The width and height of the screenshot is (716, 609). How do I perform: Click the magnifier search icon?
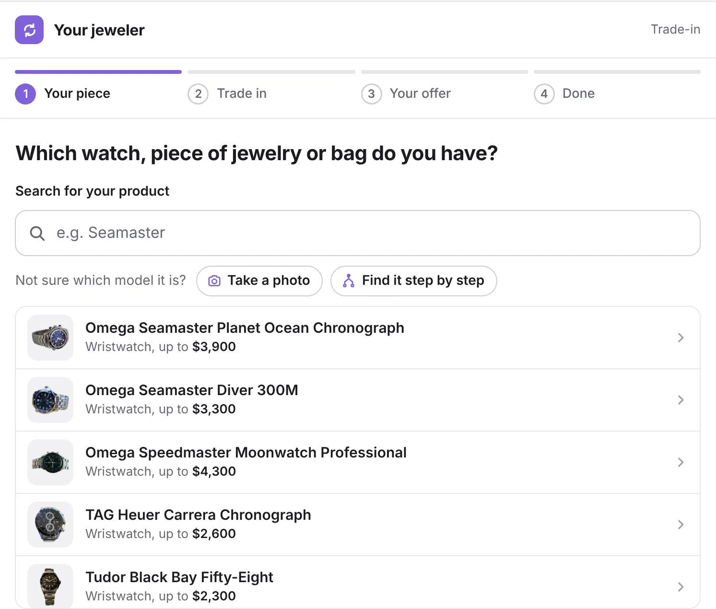(x=37, y=234)
